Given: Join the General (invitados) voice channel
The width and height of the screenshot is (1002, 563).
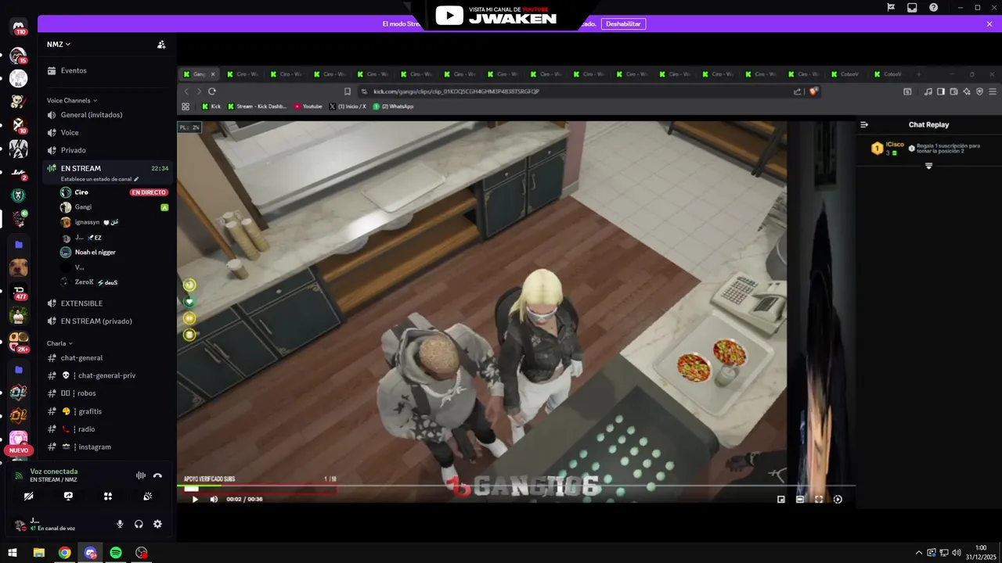Looking at the screenshot, I should (107, 115).
